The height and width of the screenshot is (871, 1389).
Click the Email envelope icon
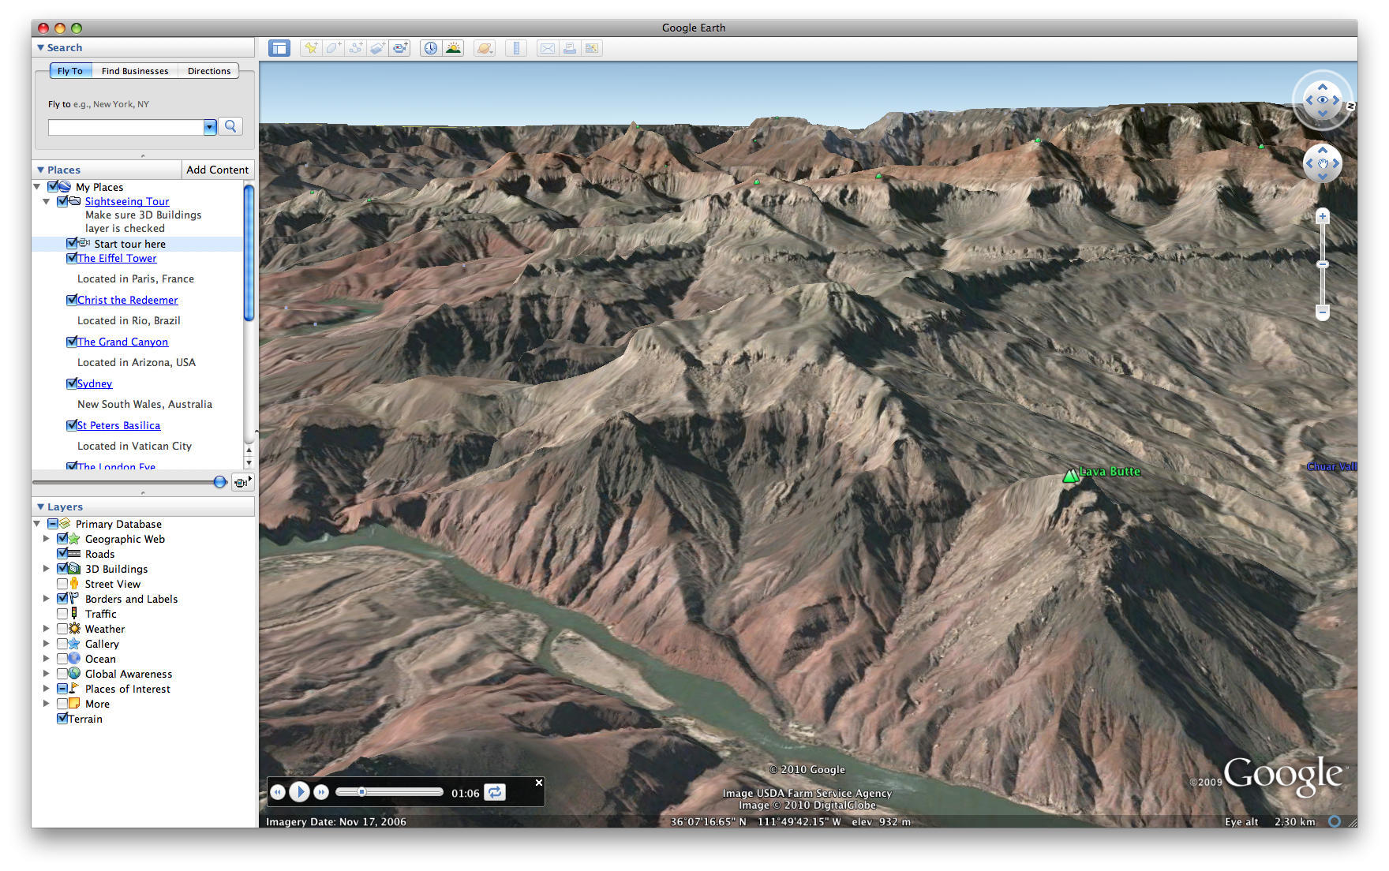[547, 48]
